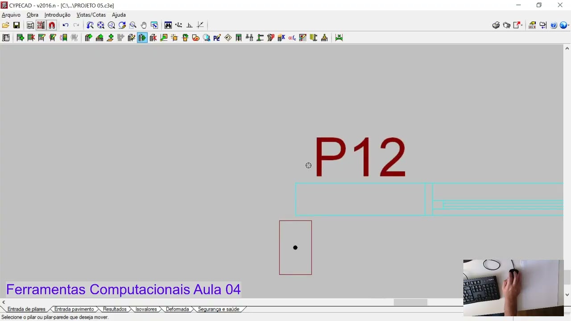Open the Vistas/Cotas menu
The image size is (571, 321).
[x=91, y=15]
